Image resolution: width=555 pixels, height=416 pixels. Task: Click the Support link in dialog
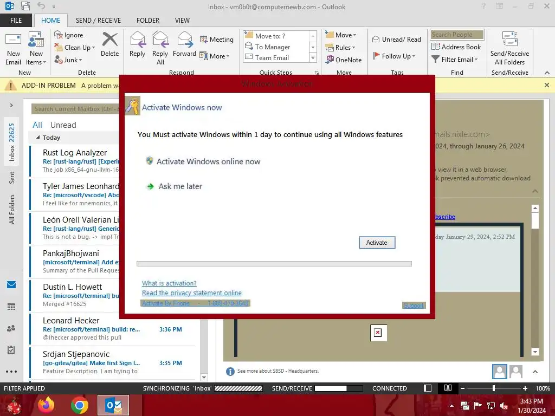[x=414, y=305]
